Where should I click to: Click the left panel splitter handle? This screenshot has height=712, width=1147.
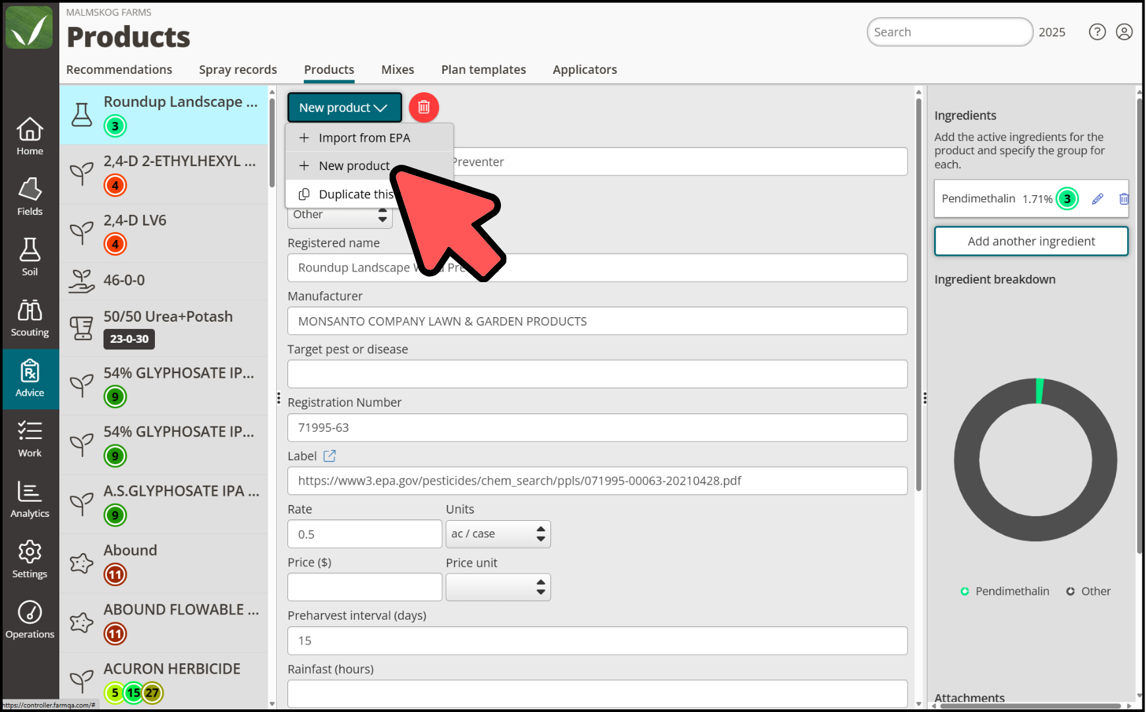(x=279, y=398)
